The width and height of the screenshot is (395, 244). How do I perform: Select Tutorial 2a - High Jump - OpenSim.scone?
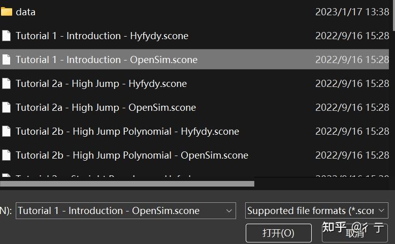(x=106, y=107)
